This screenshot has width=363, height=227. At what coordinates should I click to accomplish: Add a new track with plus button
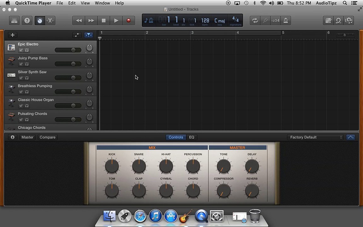[x=13, y=35]
